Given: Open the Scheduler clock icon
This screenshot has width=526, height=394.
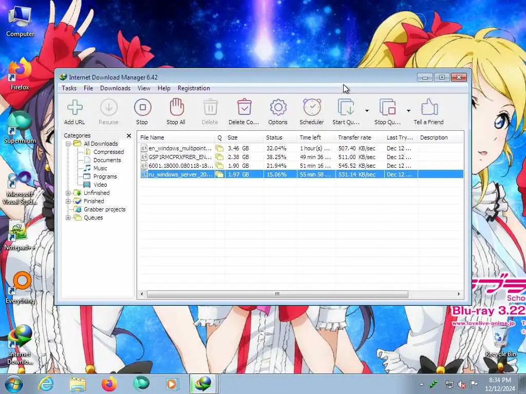Looking at the screenshot, I should [x=312, y=107].
